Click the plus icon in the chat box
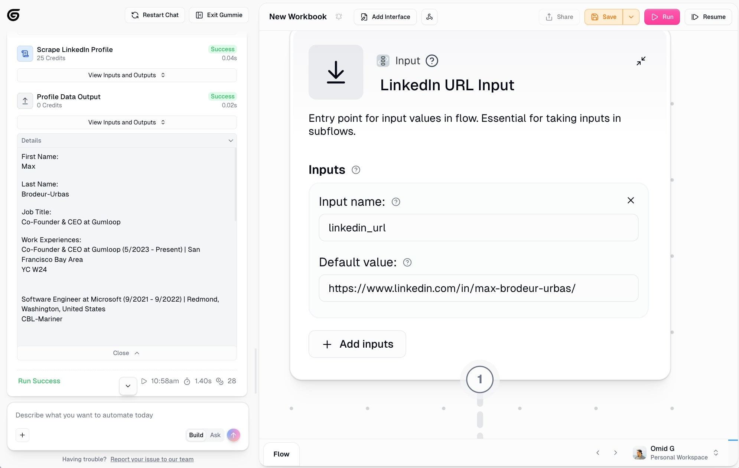This screenshot has height=468, width=739. (x=22, y=435)
